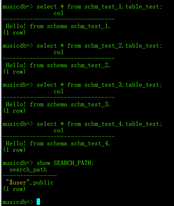Click the query selecting from schm_test_4.table_test
Image resolution: width=174 pixels, height=206 pixels.
(99, 124)
